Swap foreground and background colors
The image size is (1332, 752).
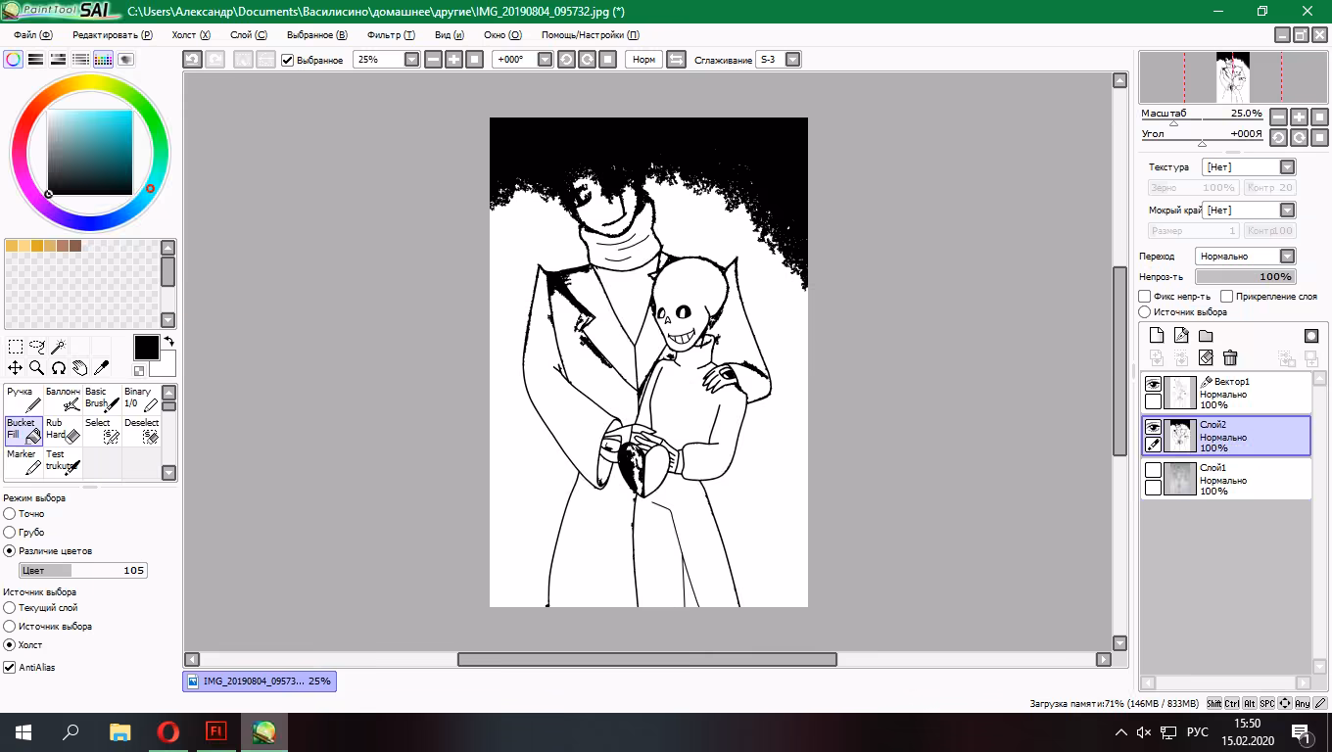[x=168, y=342]
